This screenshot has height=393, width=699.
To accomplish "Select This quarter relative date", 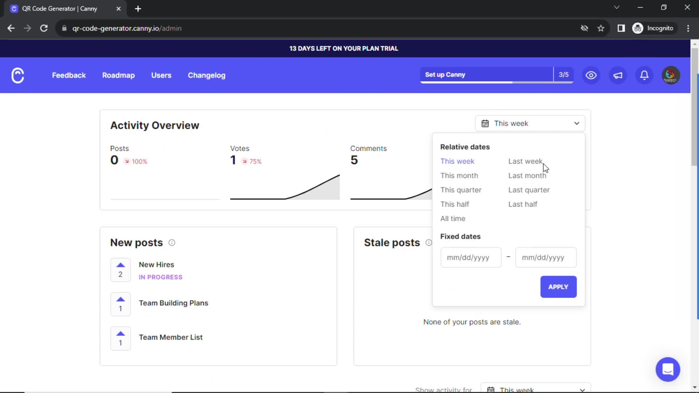I will 461,190.
